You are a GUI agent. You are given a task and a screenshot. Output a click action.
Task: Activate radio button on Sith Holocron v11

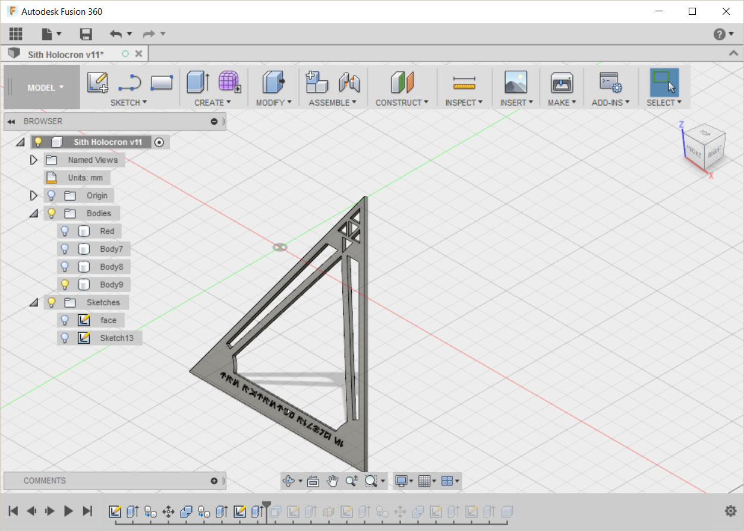159,142
